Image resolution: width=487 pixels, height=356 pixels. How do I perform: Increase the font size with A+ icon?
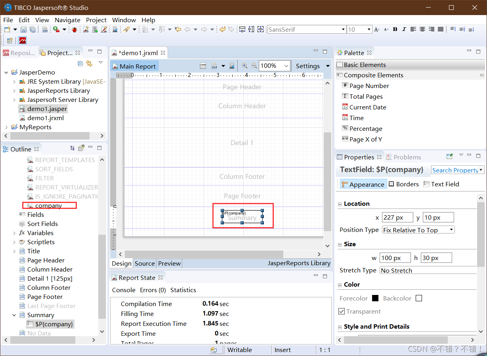[377, 29]
